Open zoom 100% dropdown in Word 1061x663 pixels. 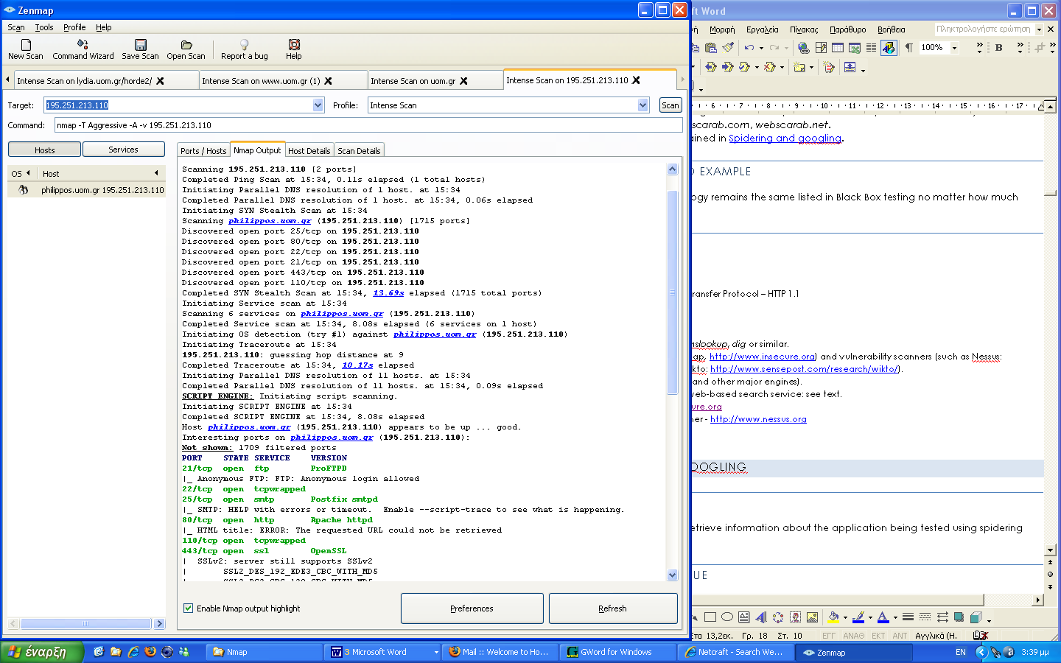pyautogui.click(x=954, y=48)
